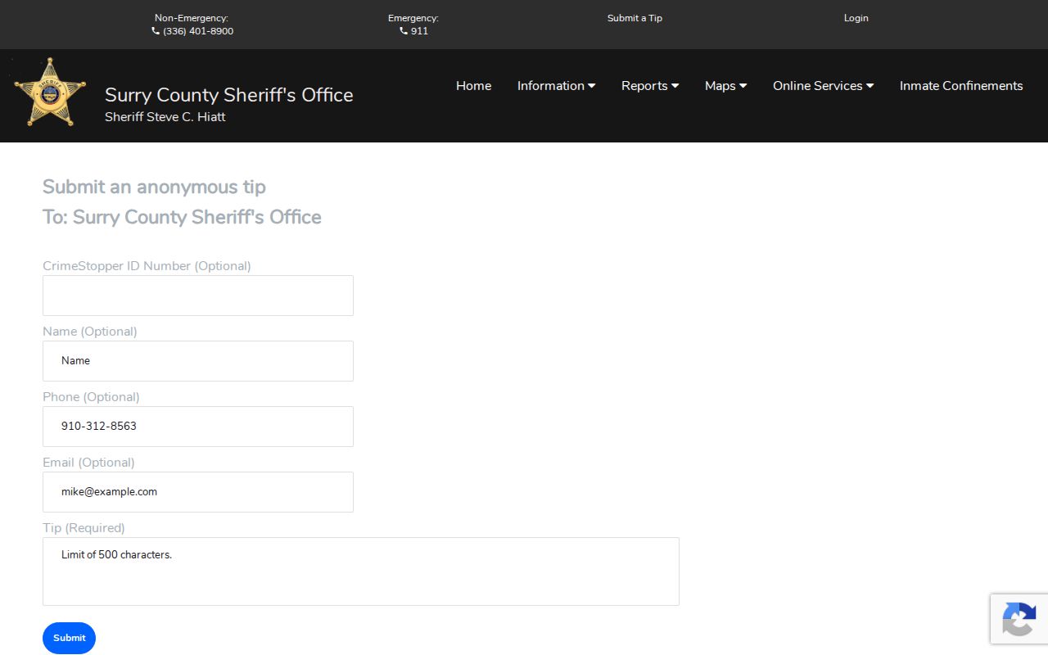Click the phone icon beside 911
This screenshot has width=1048, height=655.
pos(404,31)
